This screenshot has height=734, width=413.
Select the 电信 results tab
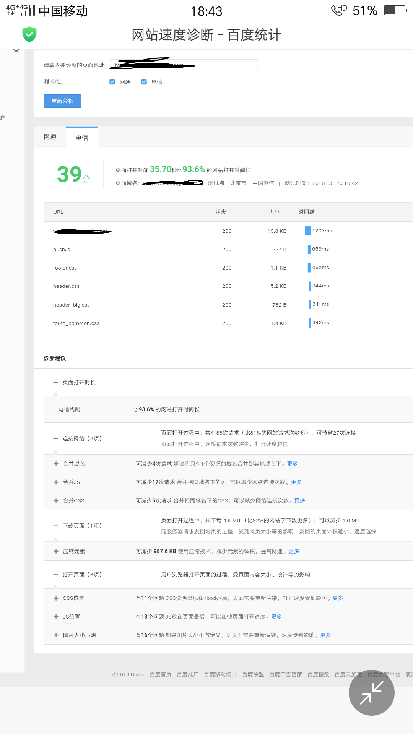pyautogui.click(x=82, y=137)
